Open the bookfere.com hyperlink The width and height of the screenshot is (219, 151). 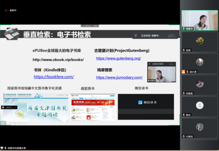[54, 77]
